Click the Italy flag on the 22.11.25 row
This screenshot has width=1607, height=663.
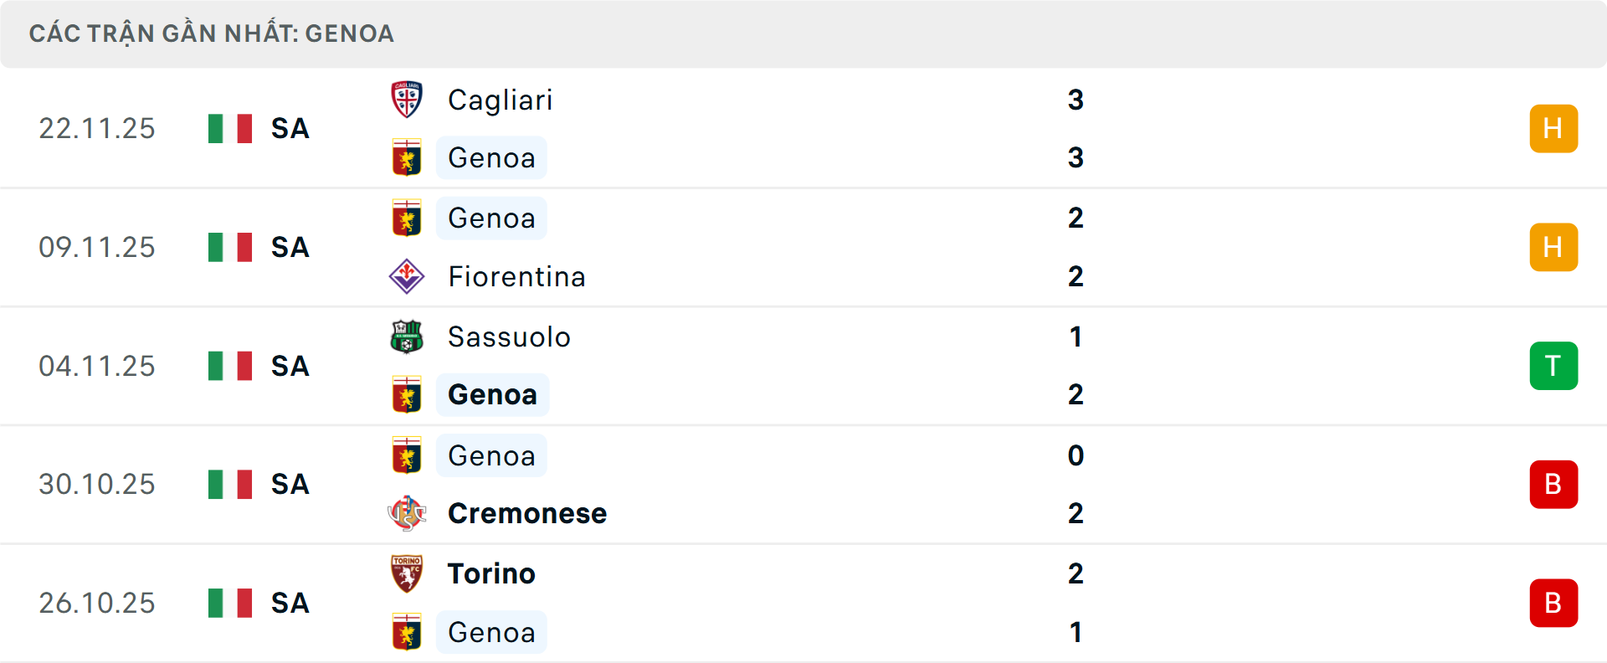229,128
